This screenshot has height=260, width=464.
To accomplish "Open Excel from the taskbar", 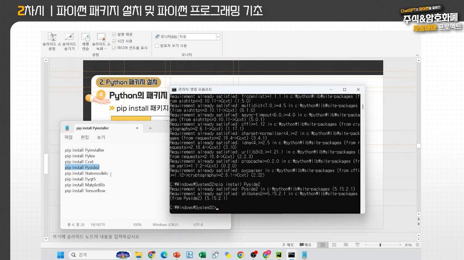I will click(x=202, y=255).
